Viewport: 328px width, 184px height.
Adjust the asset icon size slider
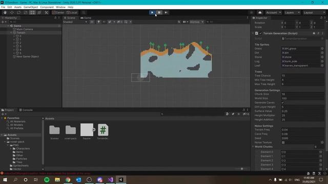241,169
